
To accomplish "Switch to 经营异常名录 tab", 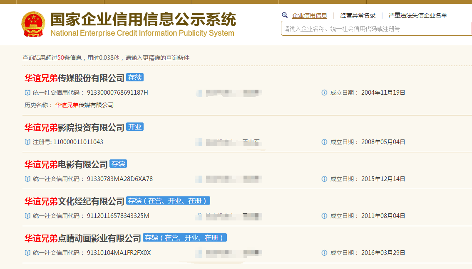I will (358, 15).
